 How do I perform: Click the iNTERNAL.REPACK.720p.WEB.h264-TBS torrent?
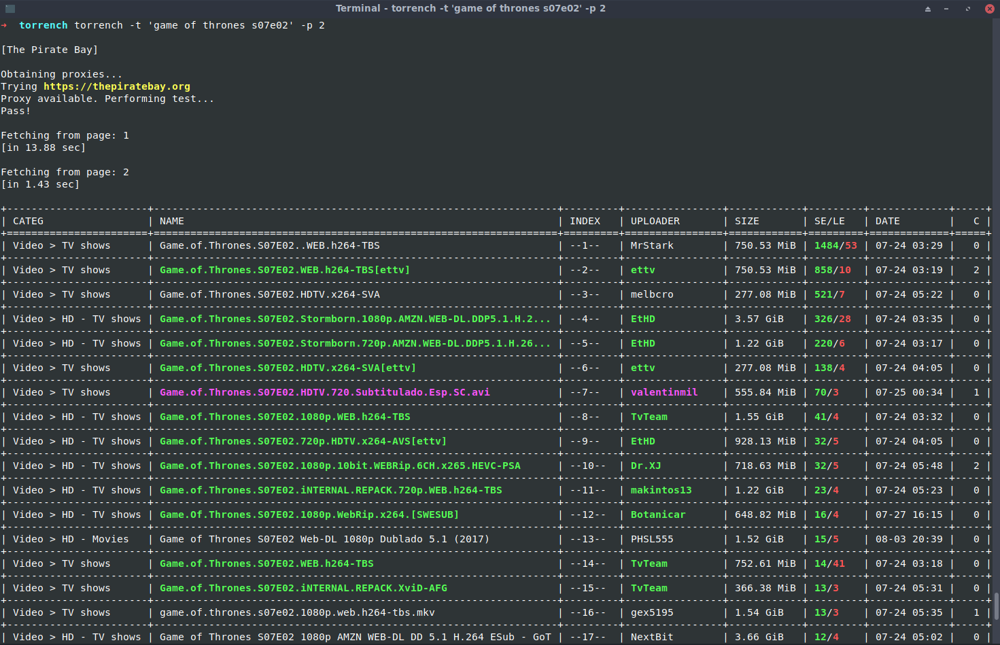331,490
